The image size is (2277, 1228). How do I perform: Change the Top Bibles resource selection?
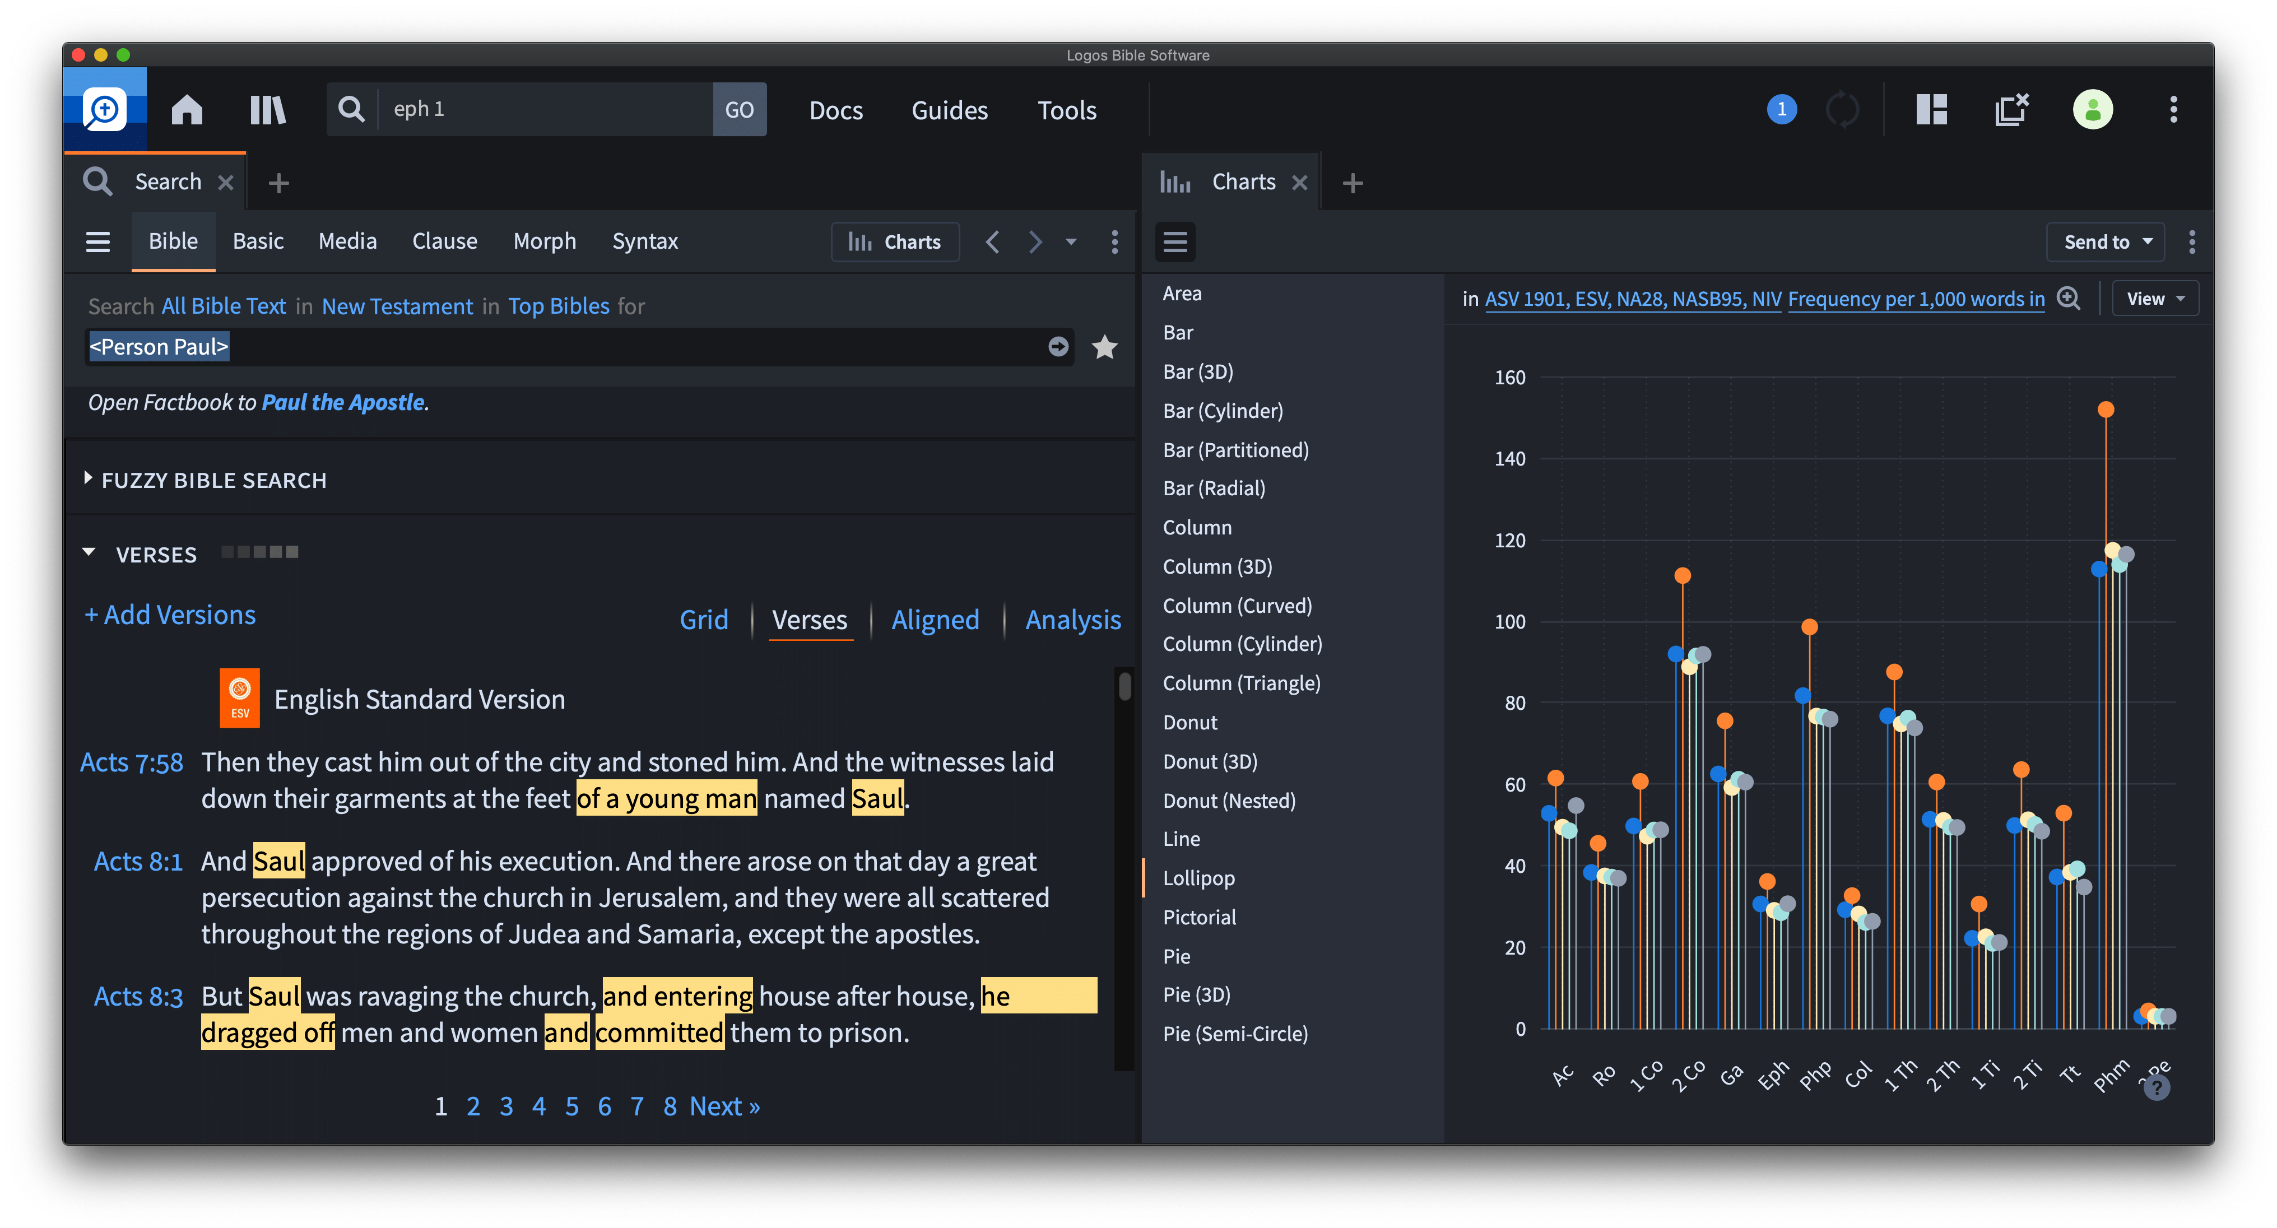click(557, 306)
